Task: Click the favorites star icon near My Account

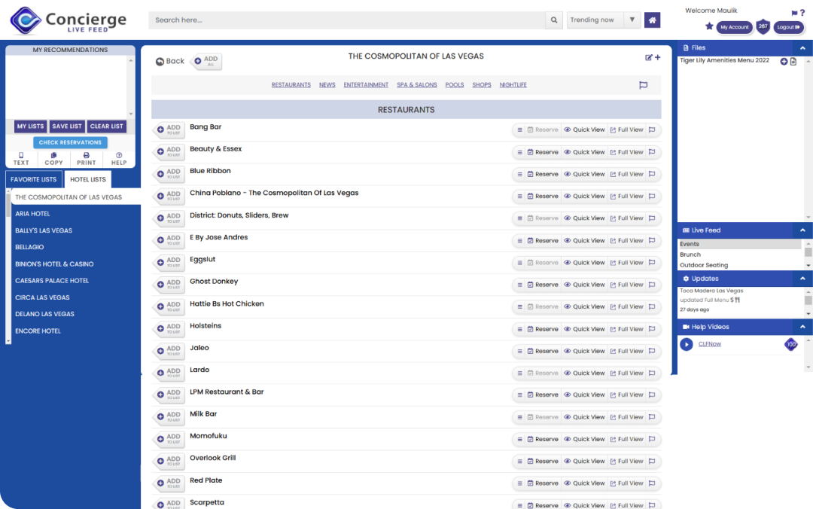Action: pos(709,26)
